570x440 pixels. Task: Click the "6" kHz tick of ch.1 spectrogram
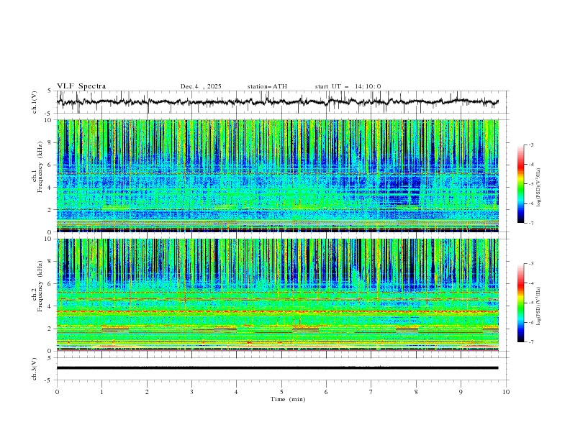click(50, 165)
